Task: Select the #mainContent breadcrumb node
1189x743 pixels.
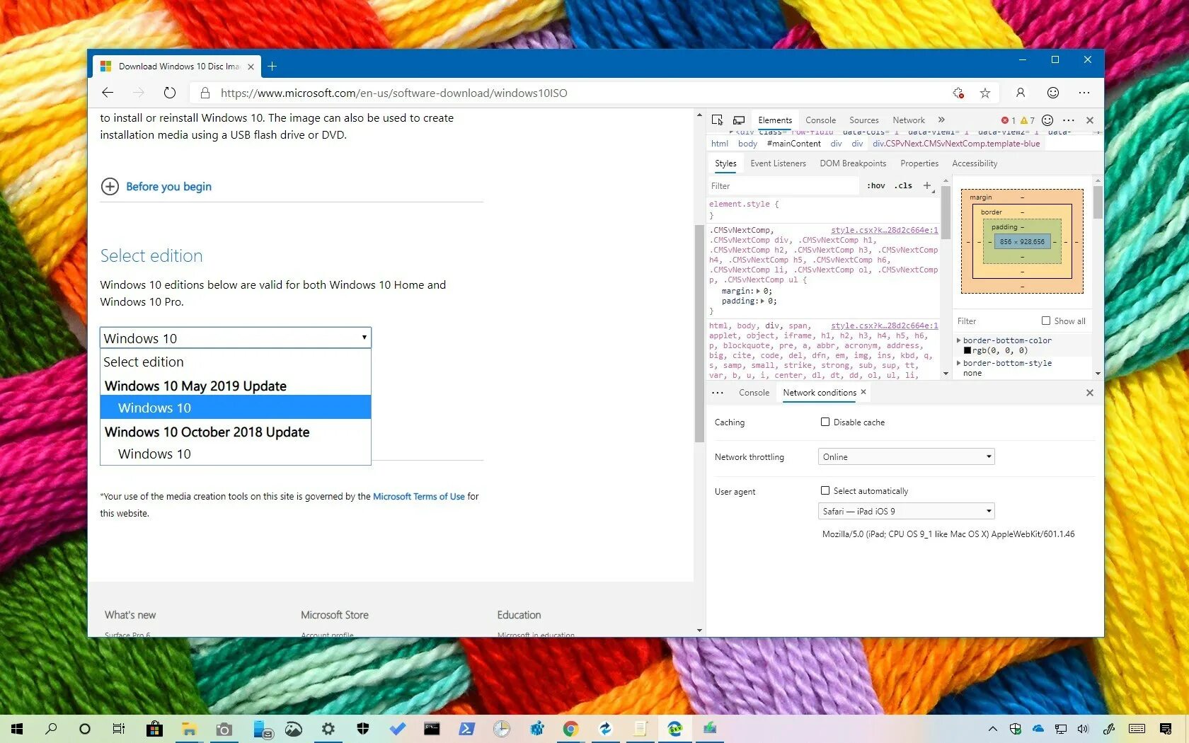Action: click(x=793, y=144)
